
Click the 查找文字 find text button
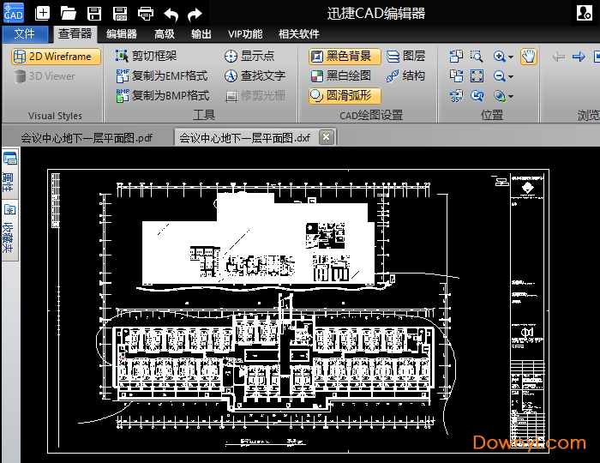(255, 75)
